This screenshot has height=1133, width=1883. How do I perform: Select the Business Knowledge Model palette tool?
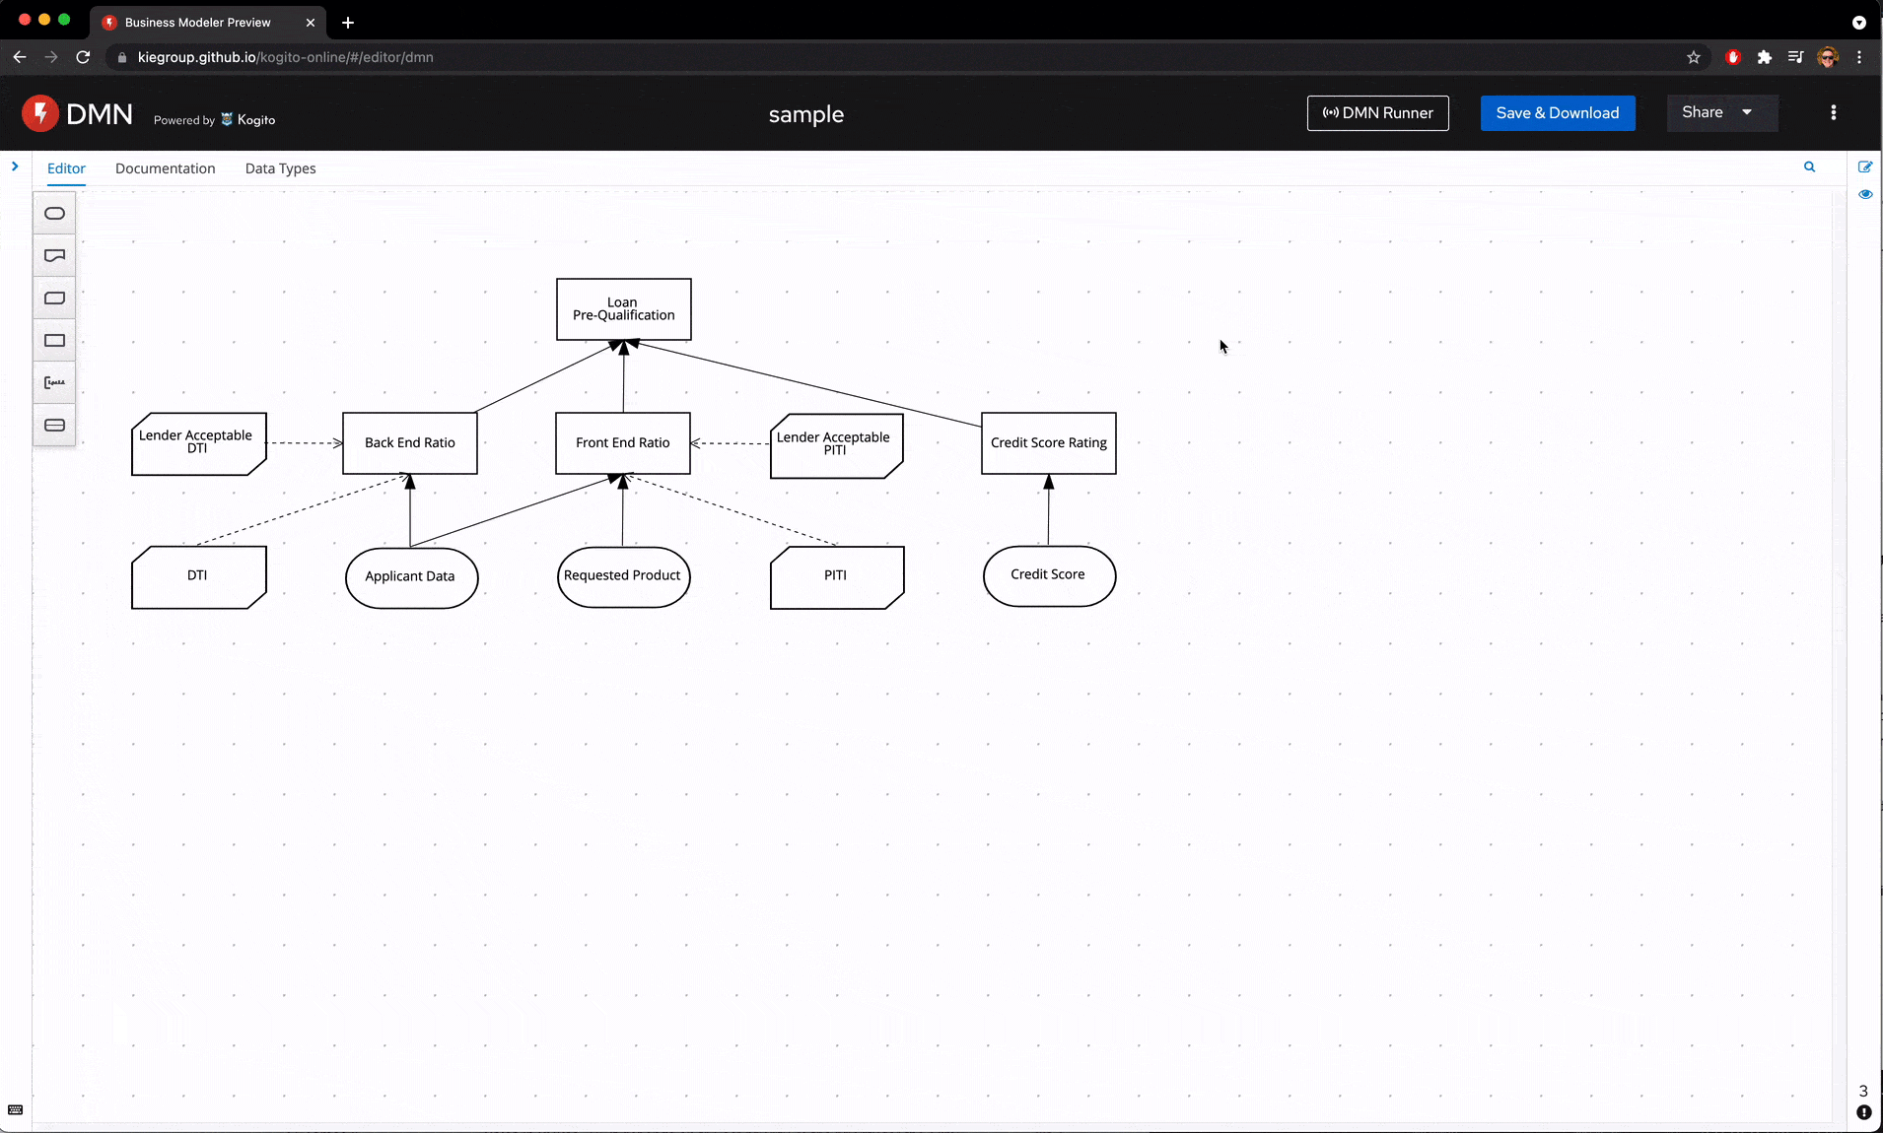[54, 299]
